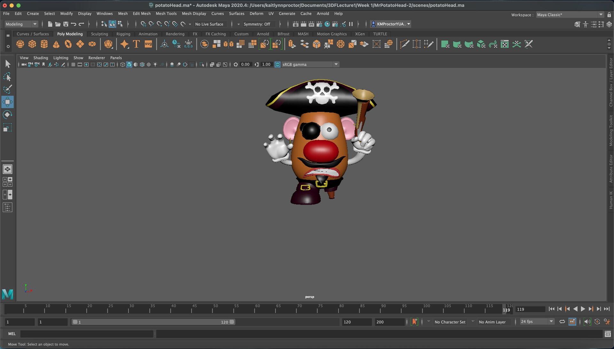Select the Multi-Cut tool shelf icon
The image size is (614, 349).
(405, 44)
